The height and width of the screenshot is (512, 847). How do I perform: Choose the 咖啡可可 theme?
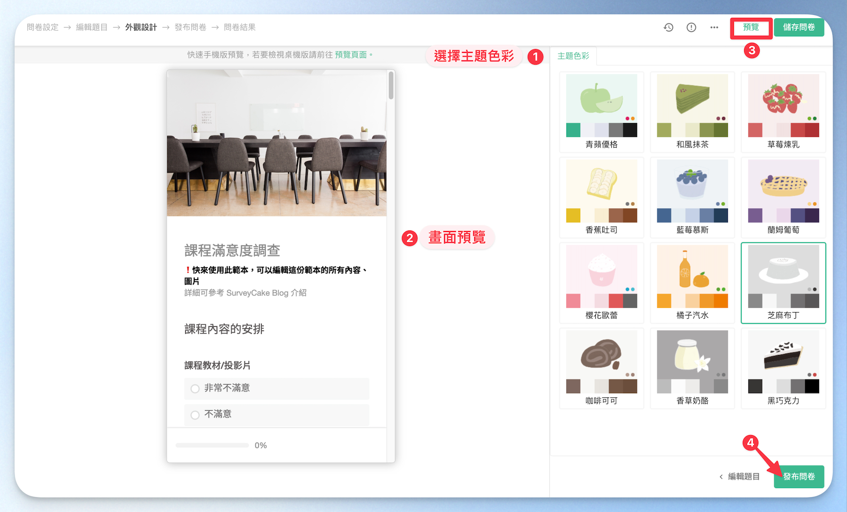point(601,368)
